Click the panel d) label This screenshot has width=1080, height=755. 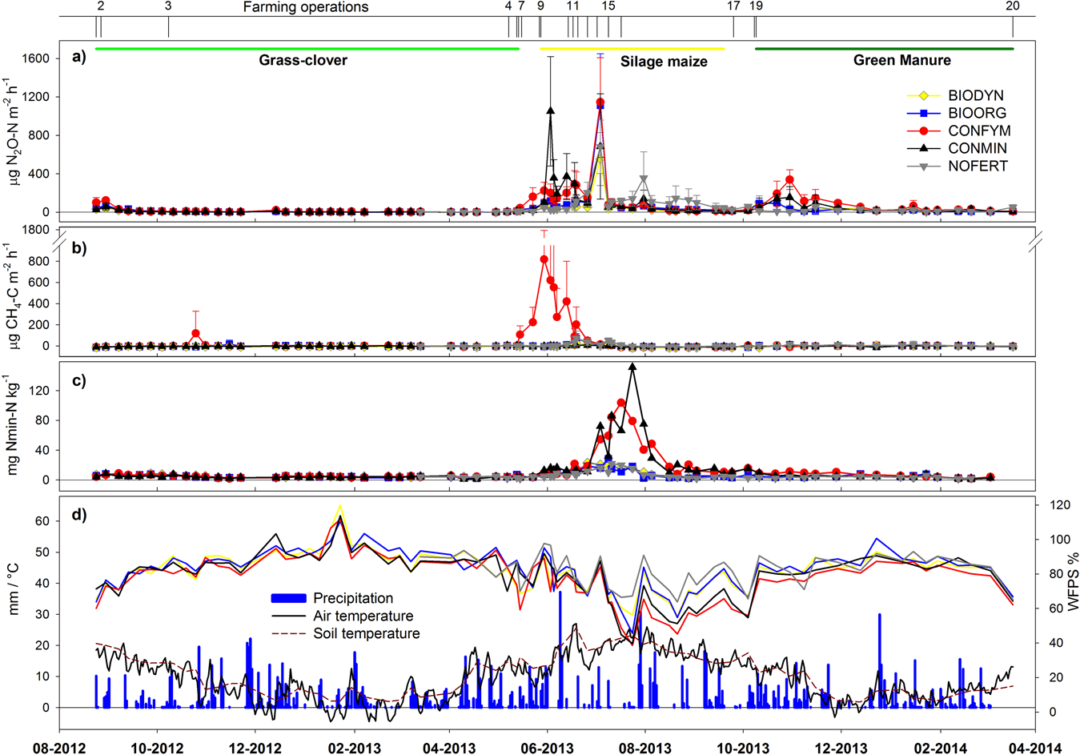[78, 514]
